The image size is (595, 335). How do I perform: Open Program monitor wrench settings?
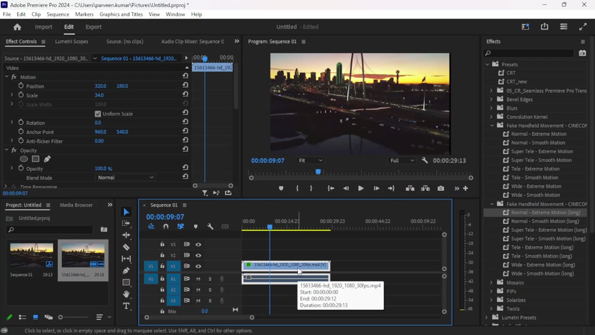[x=424, y=161]
